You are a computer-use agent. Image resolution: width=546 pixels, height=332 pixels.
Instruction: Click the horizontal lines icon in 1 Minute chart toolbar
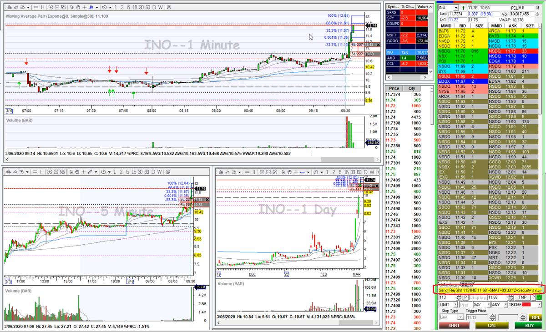pyautogui.click(x=36, y=7)
